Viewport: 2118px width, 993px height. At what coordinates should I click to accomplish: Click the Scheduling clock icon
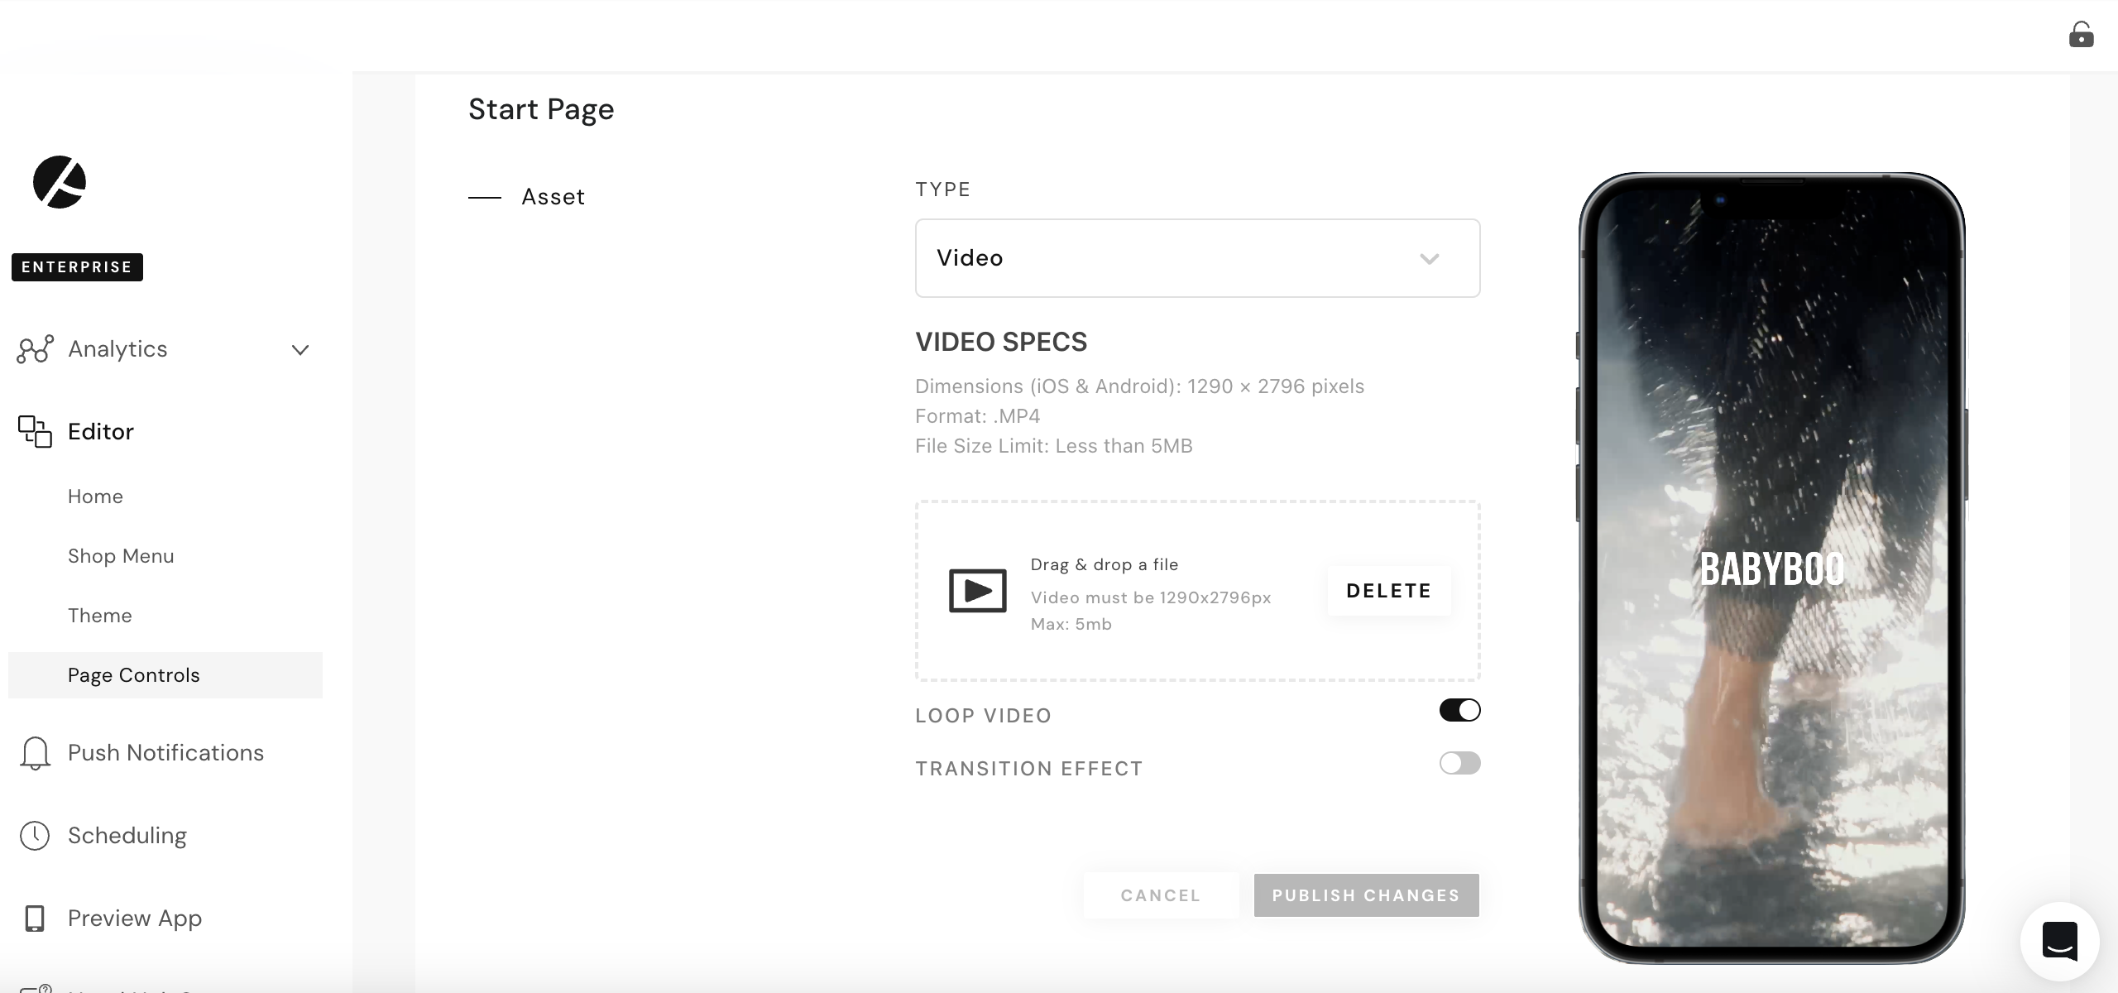tap(35, 836)
